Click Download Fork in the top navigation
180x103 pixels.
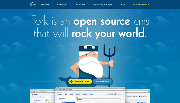[141, 4]
